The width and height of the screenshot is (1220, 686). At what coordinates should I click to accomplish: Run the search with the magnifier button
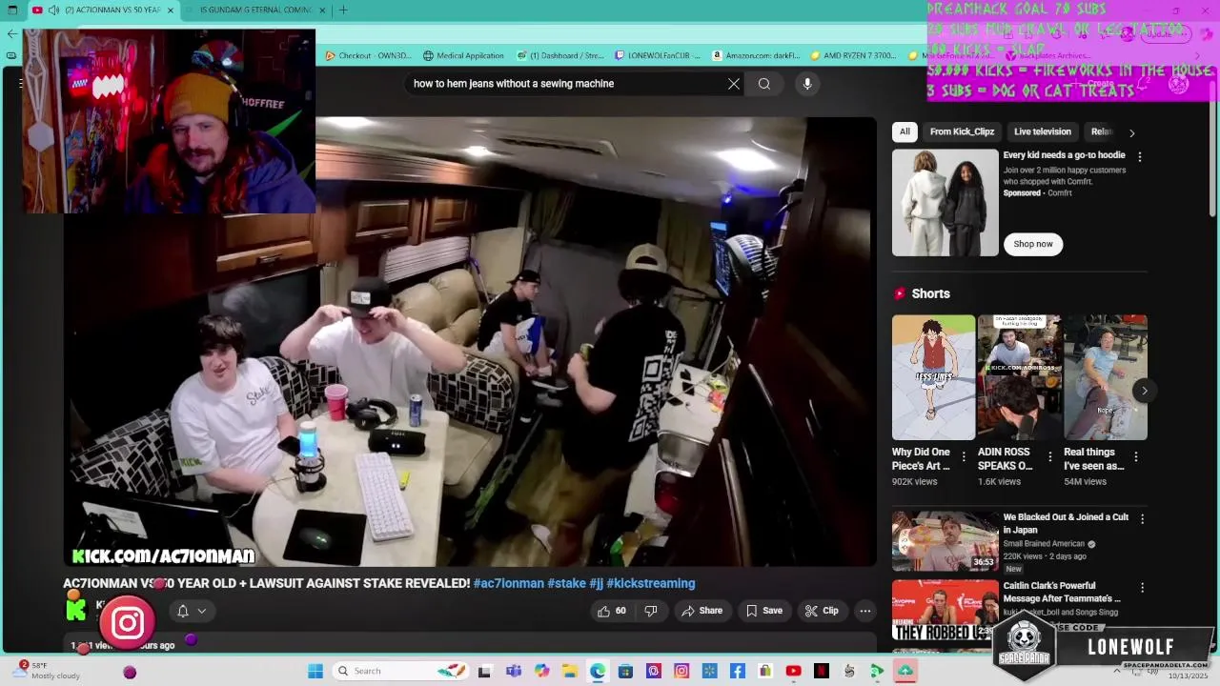[764, 84]
